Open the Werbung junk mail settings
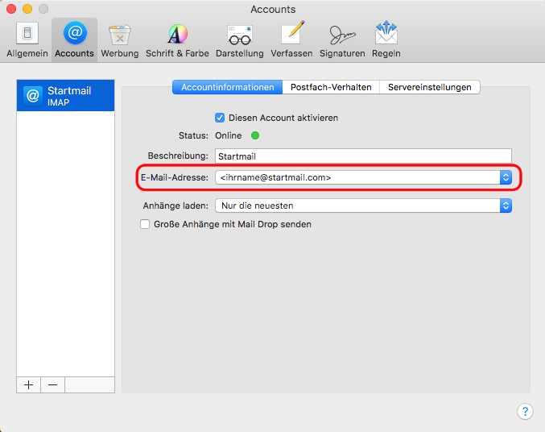 tap(119, 40)
